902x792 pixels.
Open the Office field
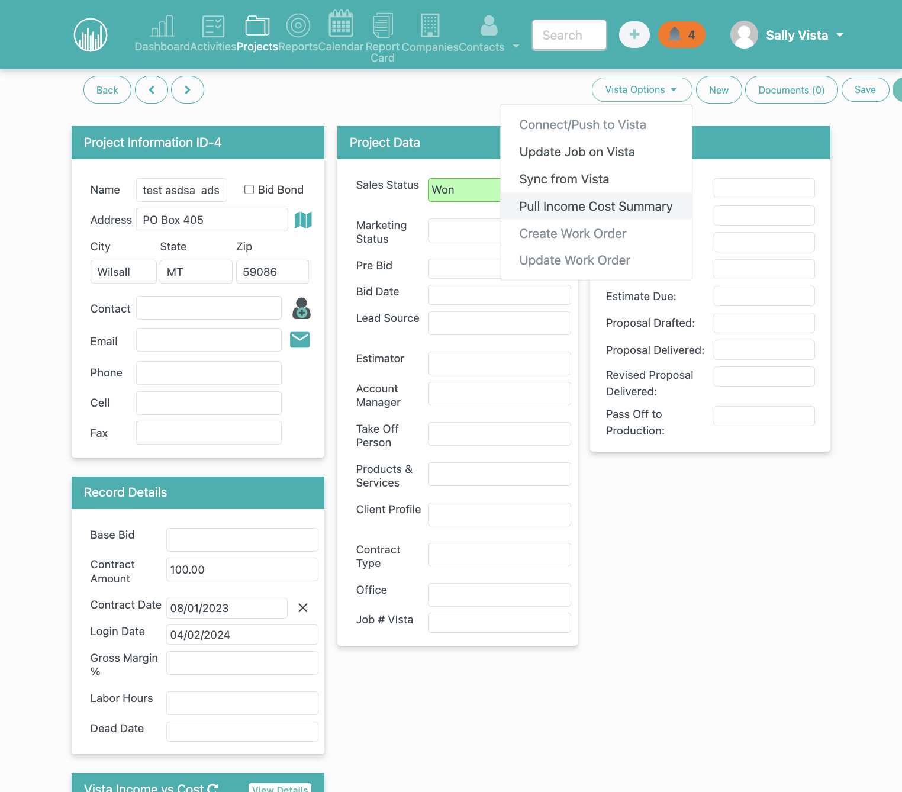500,595
